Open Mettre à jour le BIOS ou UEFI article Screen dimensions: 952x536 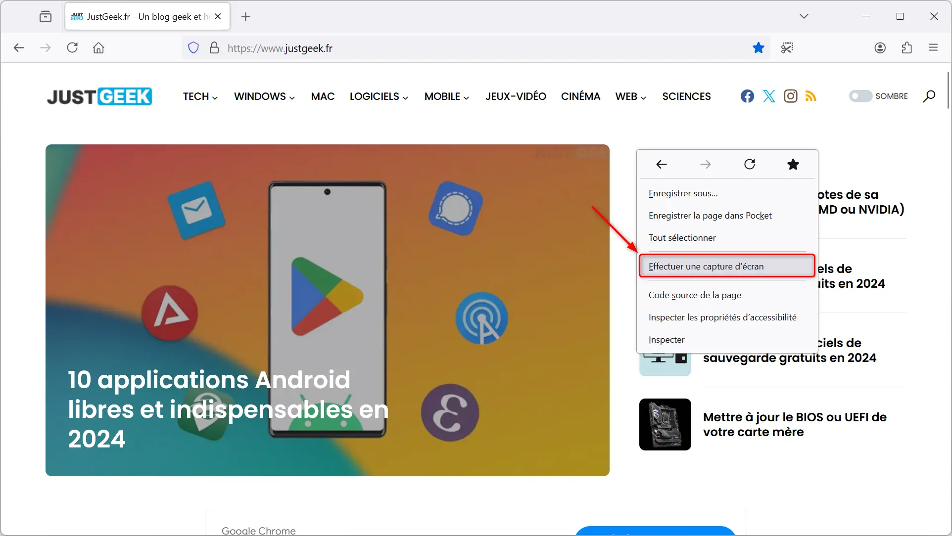(x=795, y=424)
